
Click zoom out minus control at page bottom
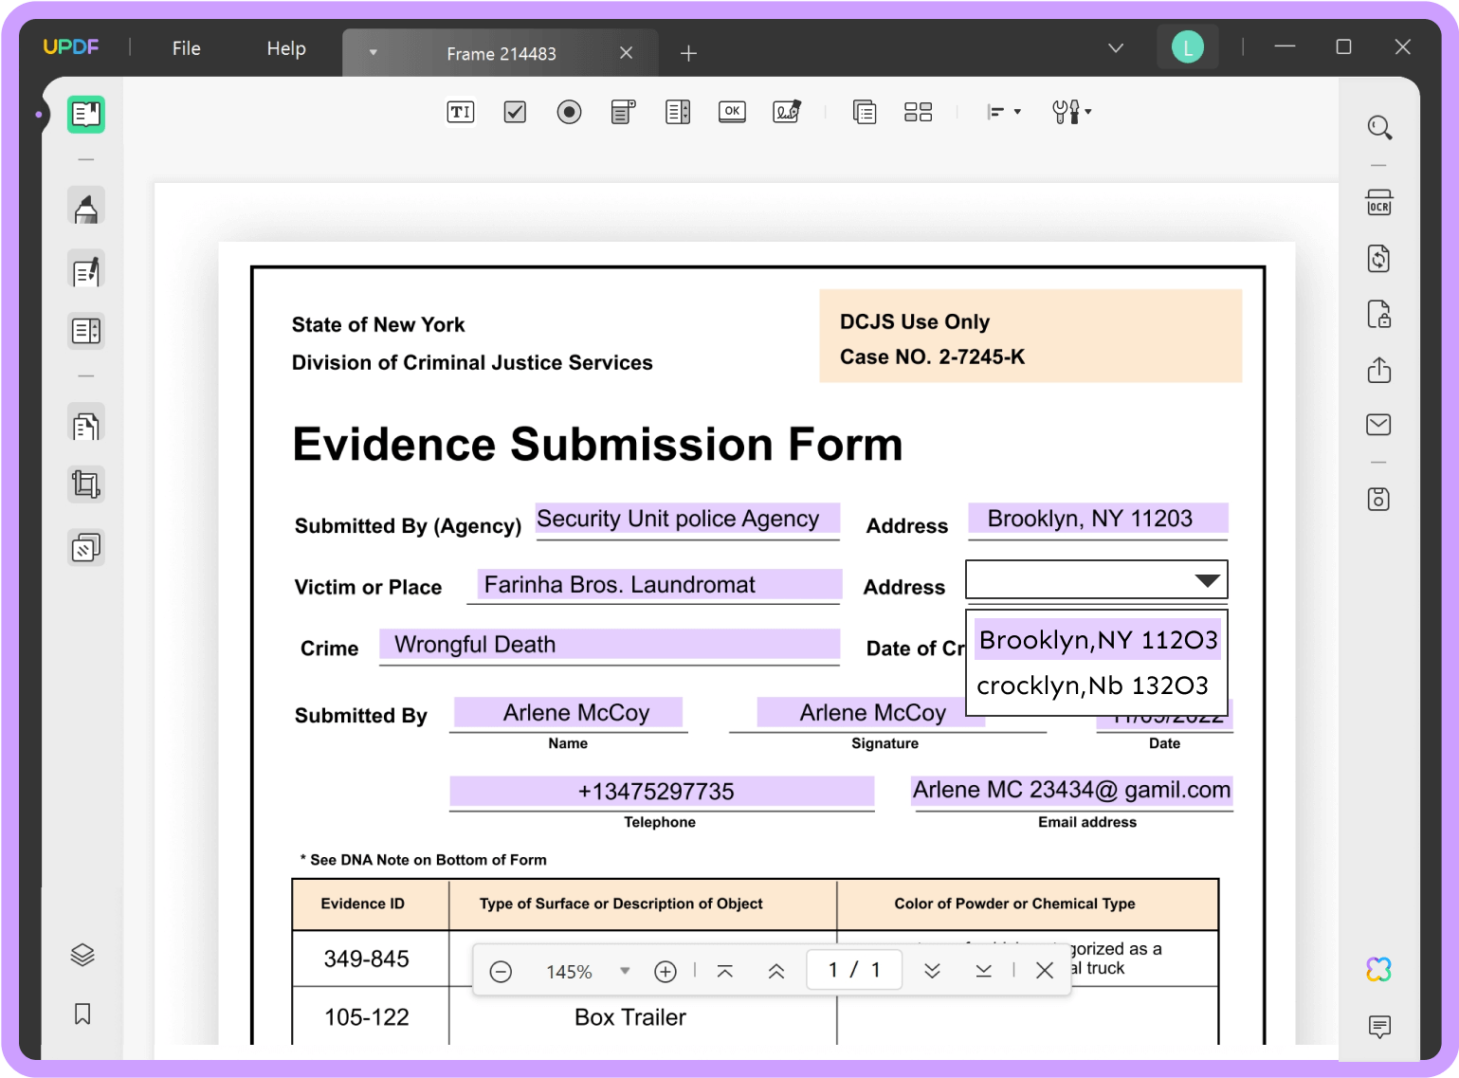(501, 970)
